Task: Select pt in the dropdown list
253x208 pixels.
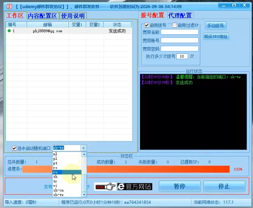Action: pos(67,163)
